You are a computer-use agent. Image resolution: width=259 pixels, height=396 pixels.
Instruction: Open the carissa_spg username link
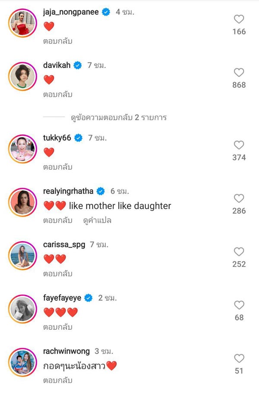(x=65, y=245)
